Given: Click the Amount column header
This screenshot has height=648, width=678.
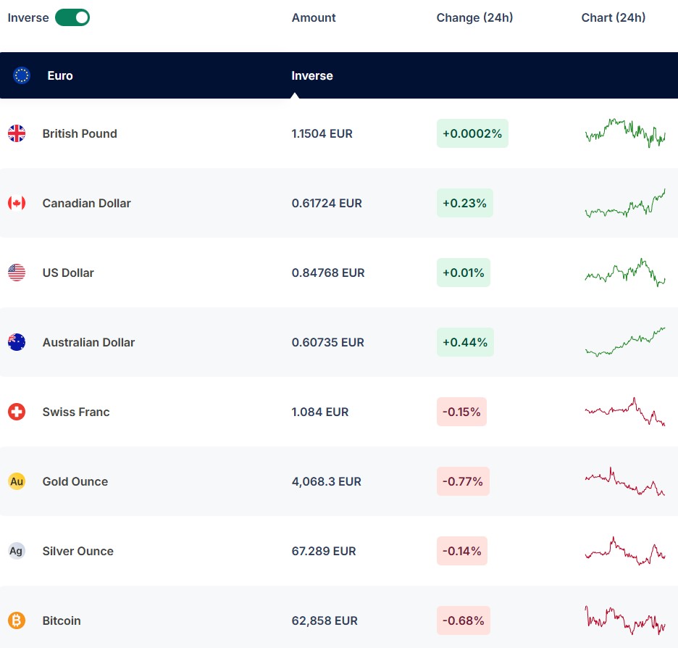Looking at the screenshot, I should [314, 17].
